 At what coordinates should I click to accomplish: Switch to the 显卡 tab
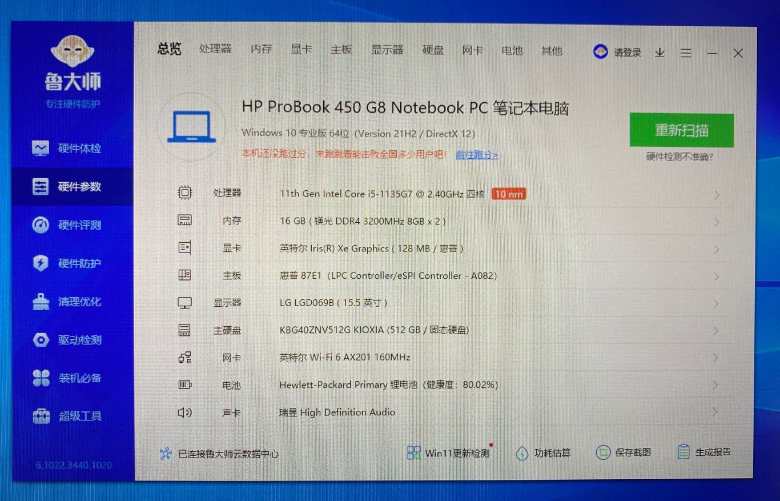click(301, 50)
